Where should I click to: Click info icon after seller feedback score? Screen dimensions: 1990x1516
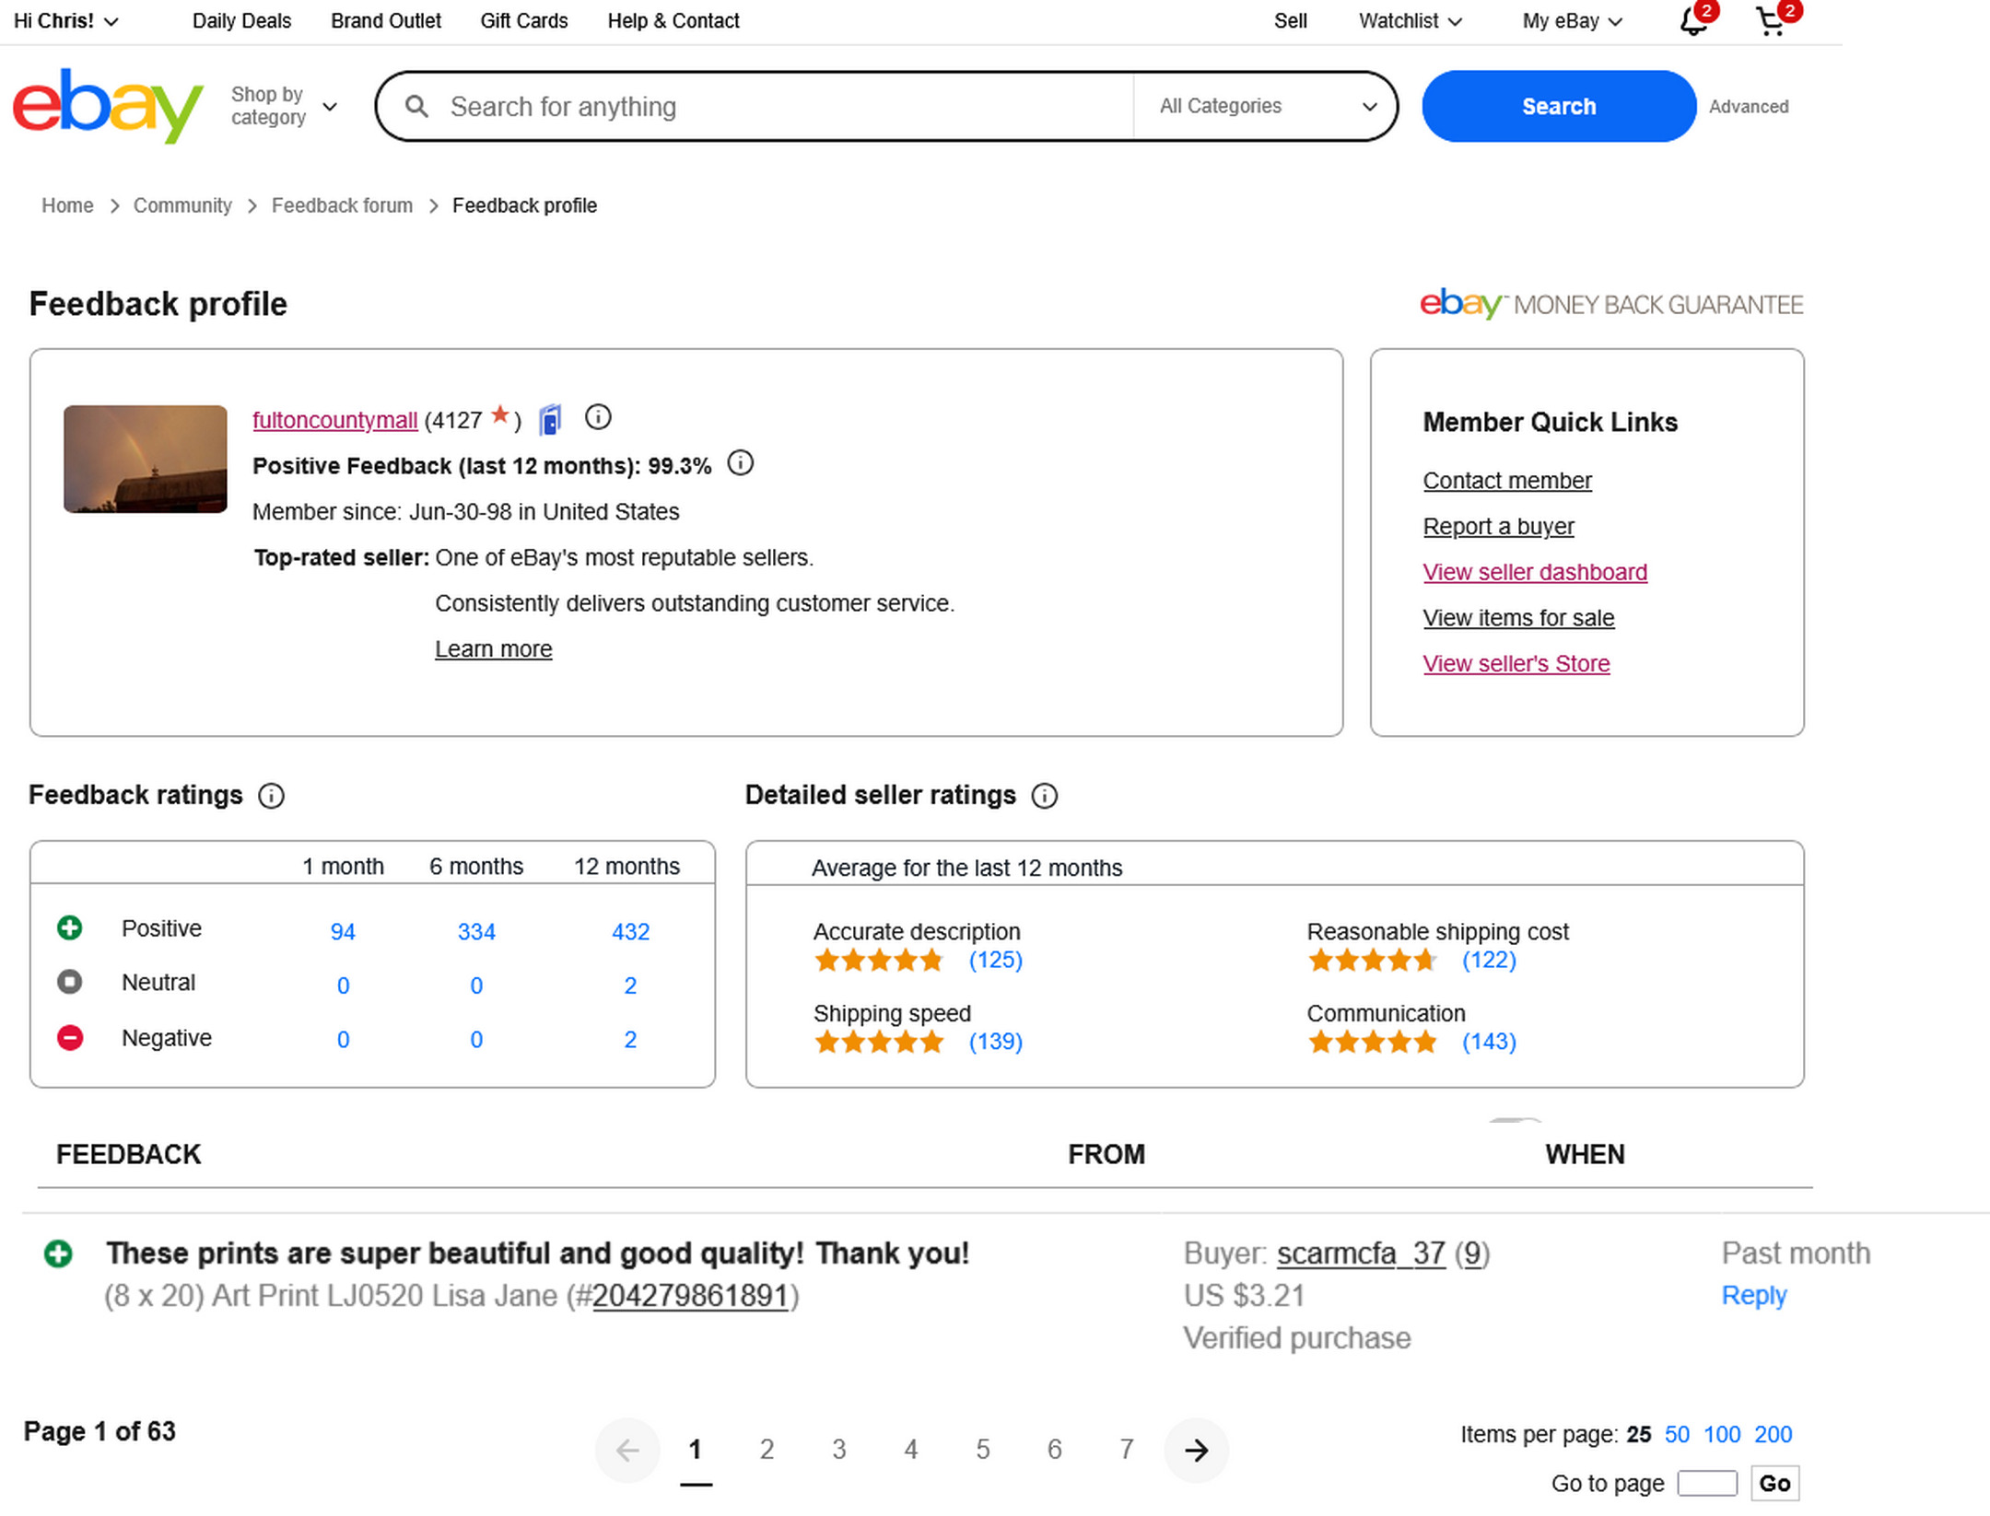pos(598,418)
